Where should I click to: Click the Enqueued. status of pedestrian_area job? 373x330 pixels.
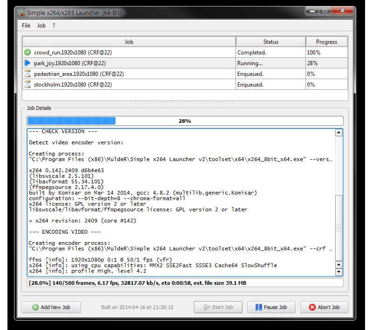pyautogui.click(x=271, y=74)
